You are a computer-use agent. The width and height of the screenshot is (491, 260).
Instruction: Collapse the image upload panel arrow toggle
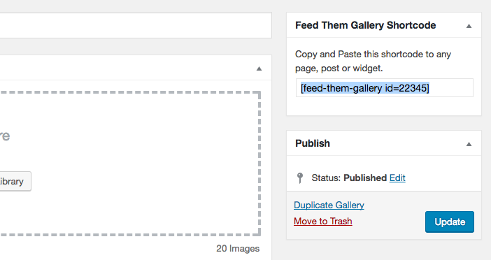[259, 68]
